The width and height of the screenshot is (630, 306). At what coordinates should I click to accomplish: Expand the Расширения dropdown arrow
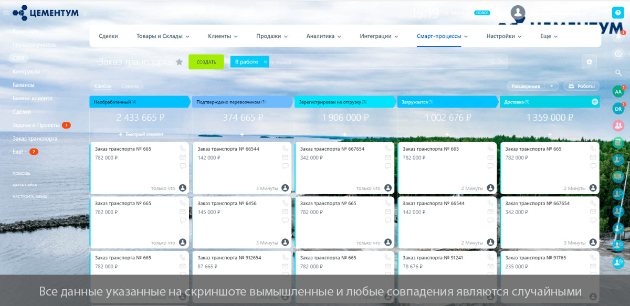tap(551, 86)
